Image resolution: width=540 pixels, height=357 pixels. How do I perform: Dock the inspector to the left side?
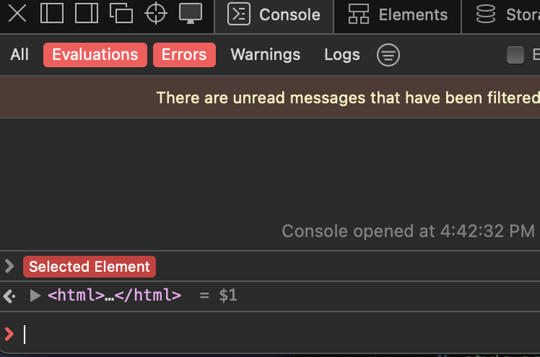tap(52, 13)
